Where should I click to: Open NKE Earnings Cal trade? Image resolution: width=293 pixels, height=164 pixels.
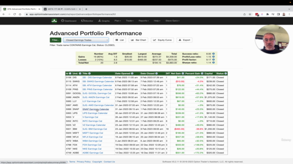pyautogui.click(x=92, y=149)
